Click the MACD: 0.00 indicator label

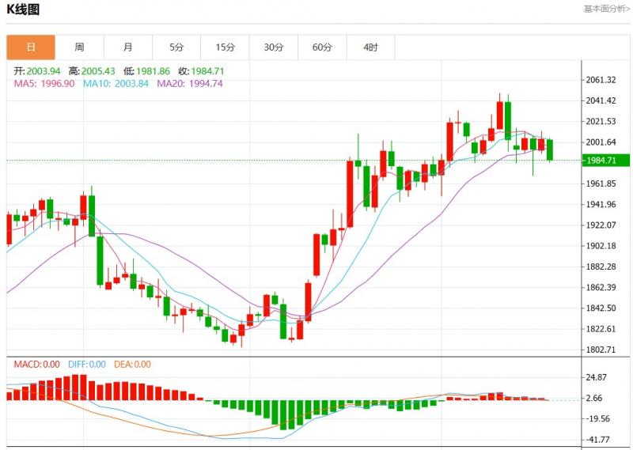coord(36,365)
